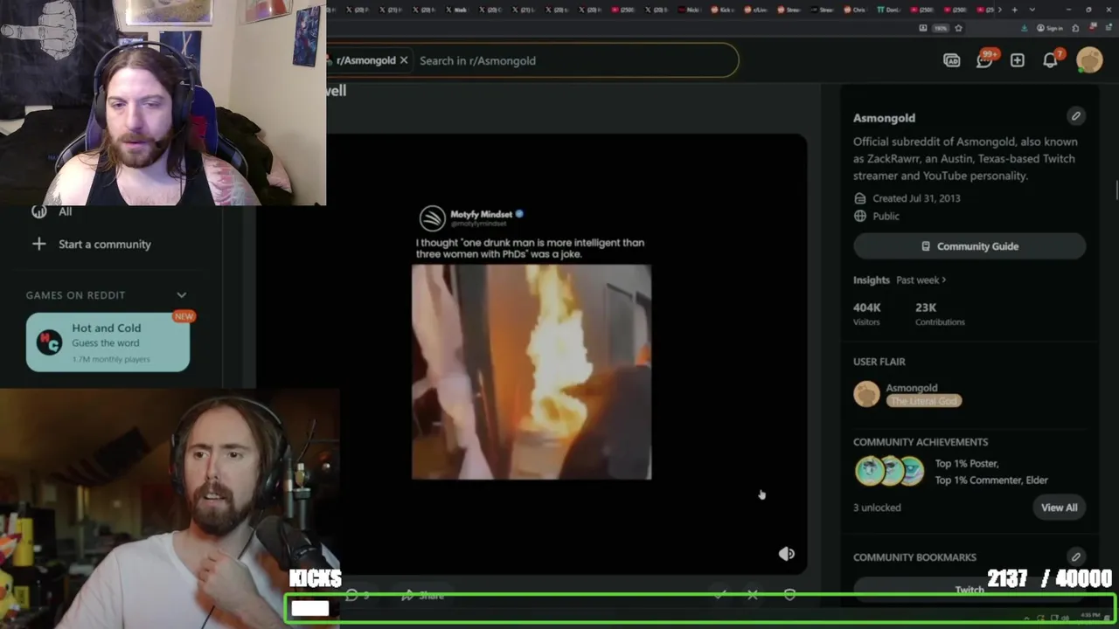Open the browser tab list dropdown
Image resolution: width=1119 pixels, height=629 pixels.
pos(1032,10)
